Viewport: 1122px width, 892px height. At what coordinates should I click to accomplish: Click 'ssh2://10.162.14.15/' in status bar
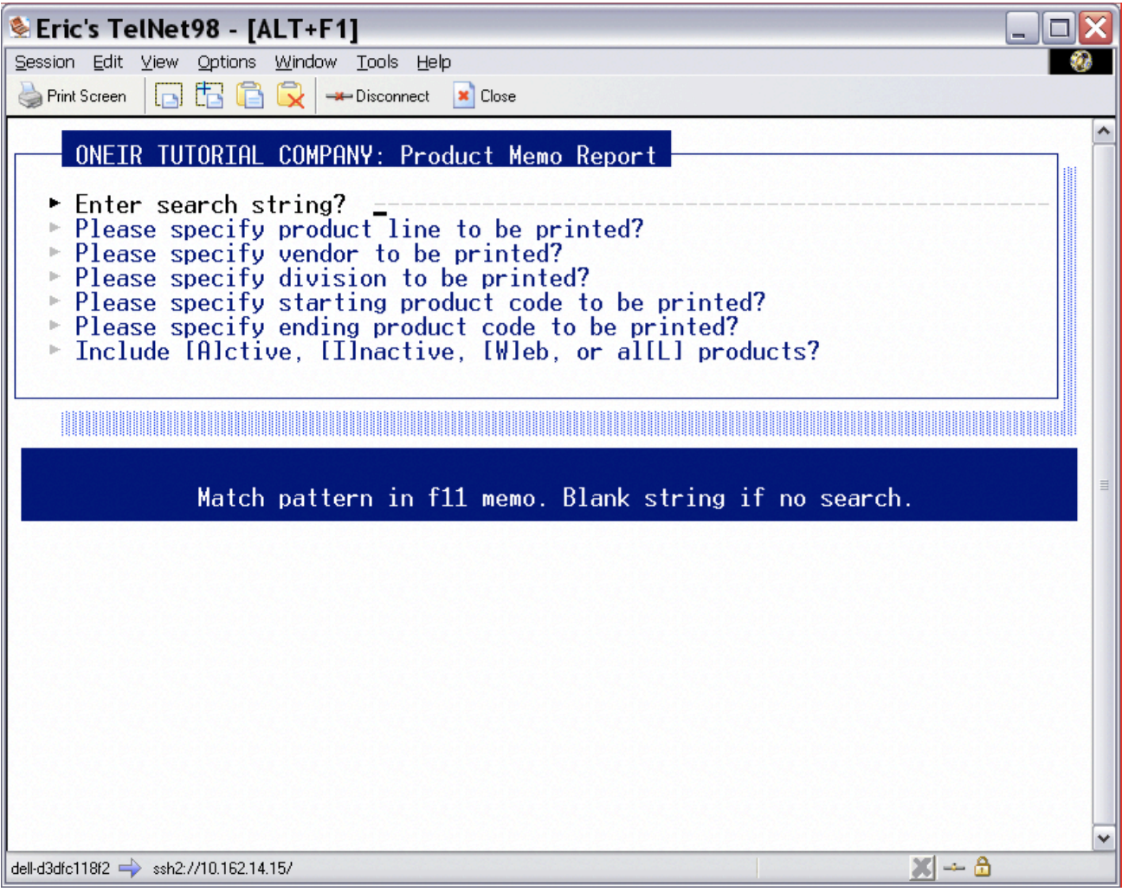pyautogui.click(x=222, y=868)
